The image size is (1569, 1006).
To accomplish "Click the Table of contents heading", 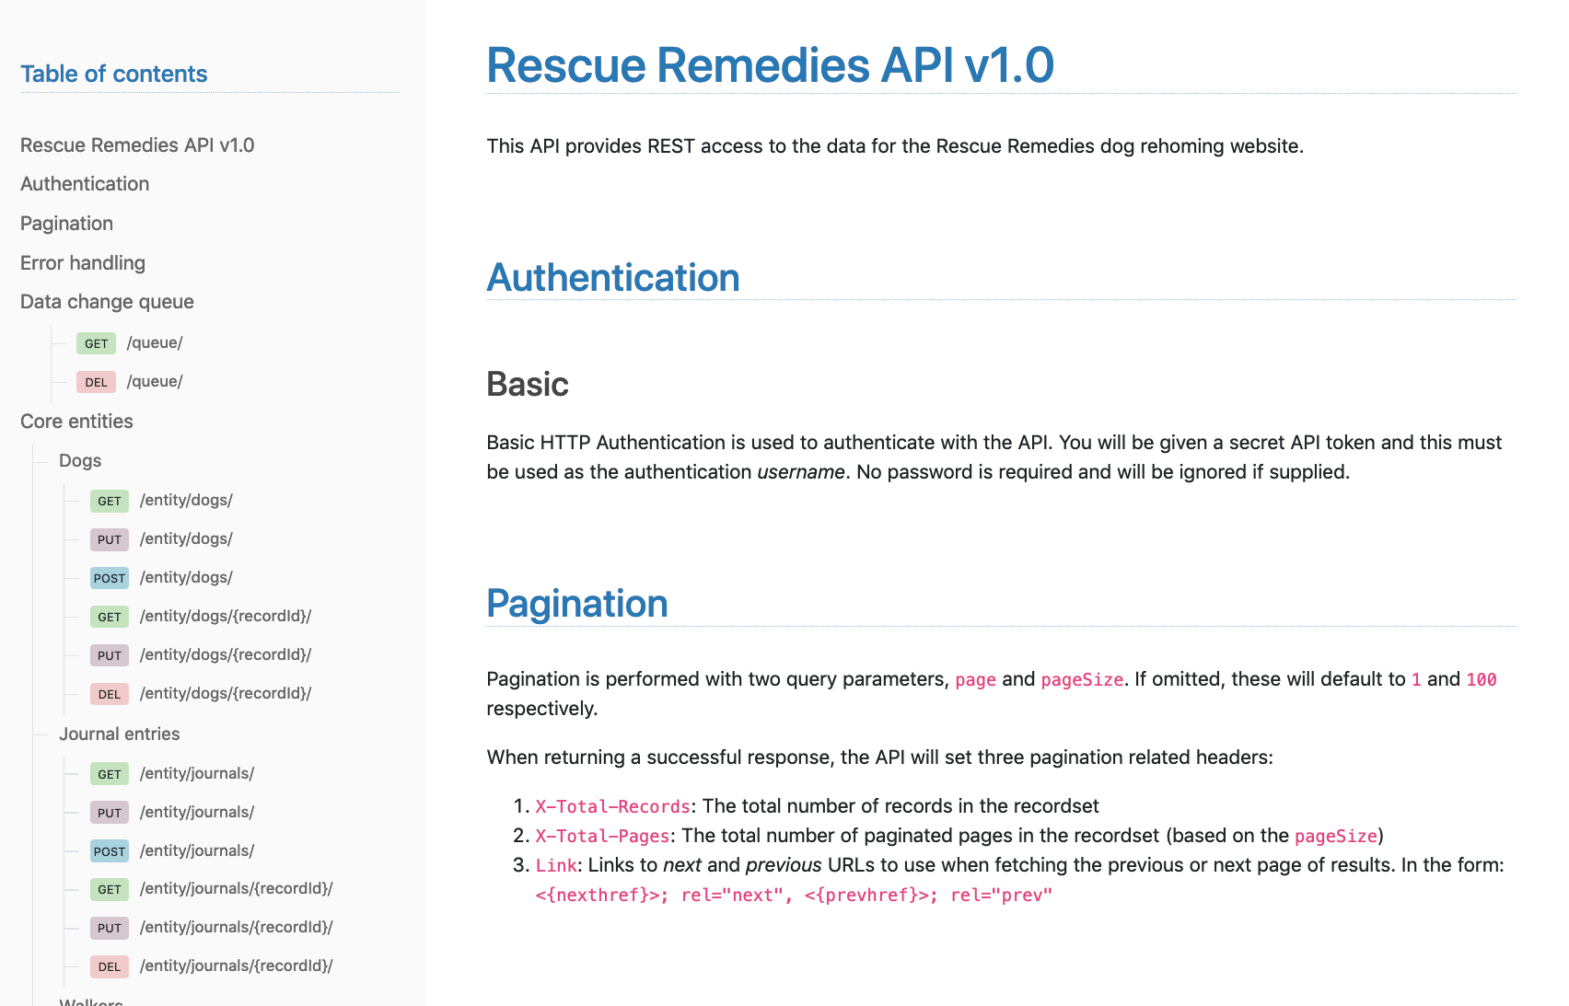I will [114, 74].
